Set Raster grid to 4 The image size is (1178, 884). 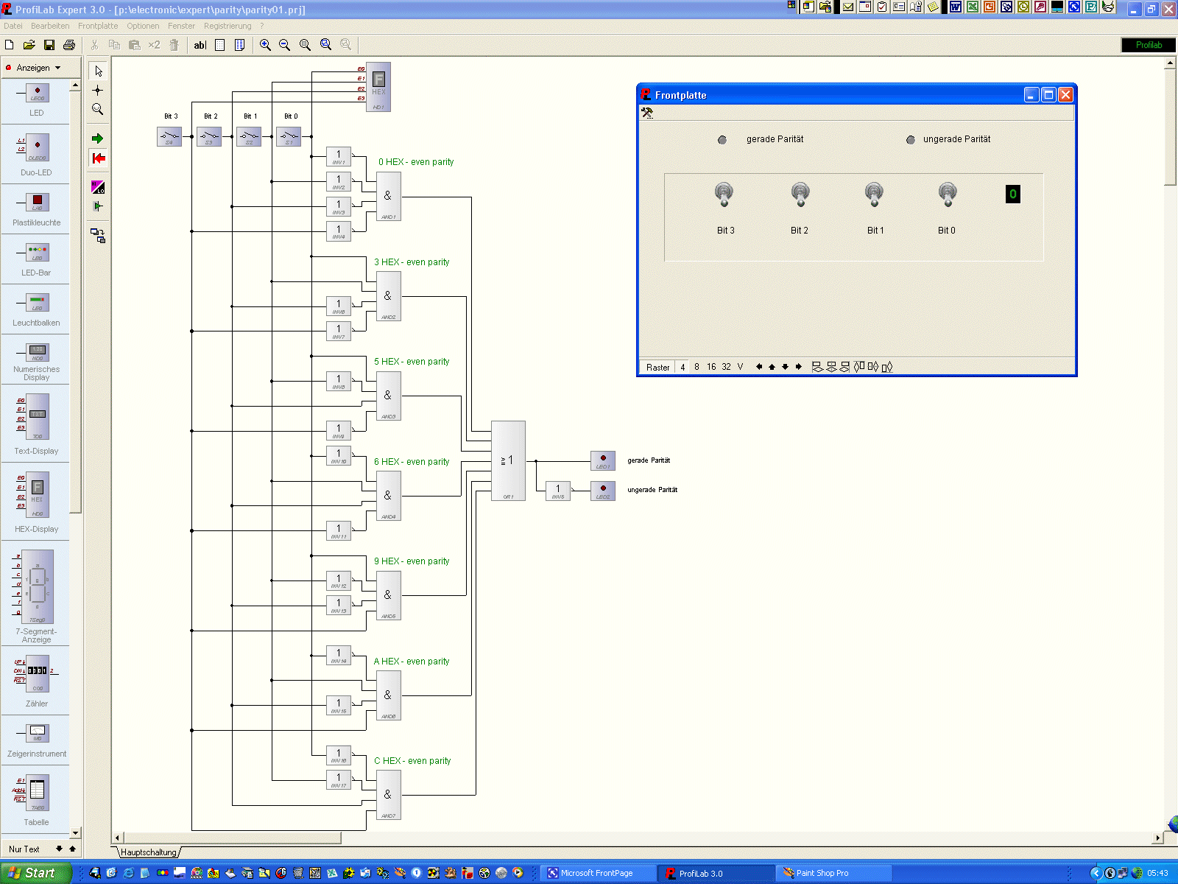click(683, 367)
